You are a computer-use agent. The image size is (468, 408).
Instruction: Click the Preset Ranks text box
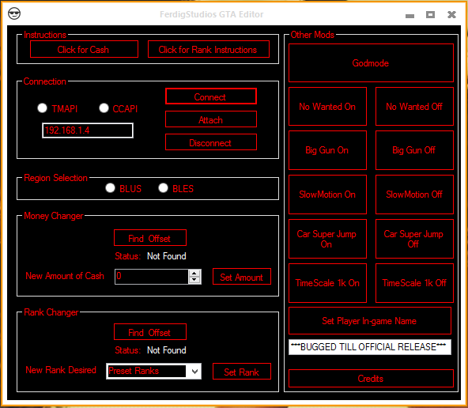146,372
